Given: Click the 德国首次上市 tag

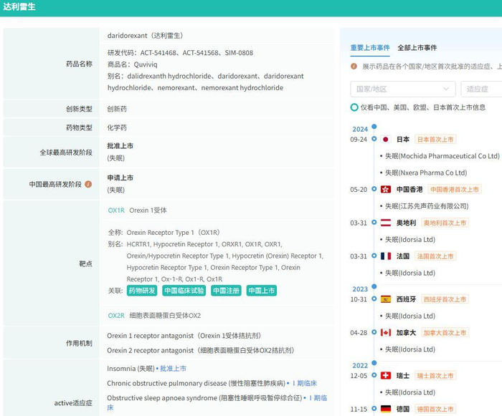Looking at the screenshot, I should point(435,409).
